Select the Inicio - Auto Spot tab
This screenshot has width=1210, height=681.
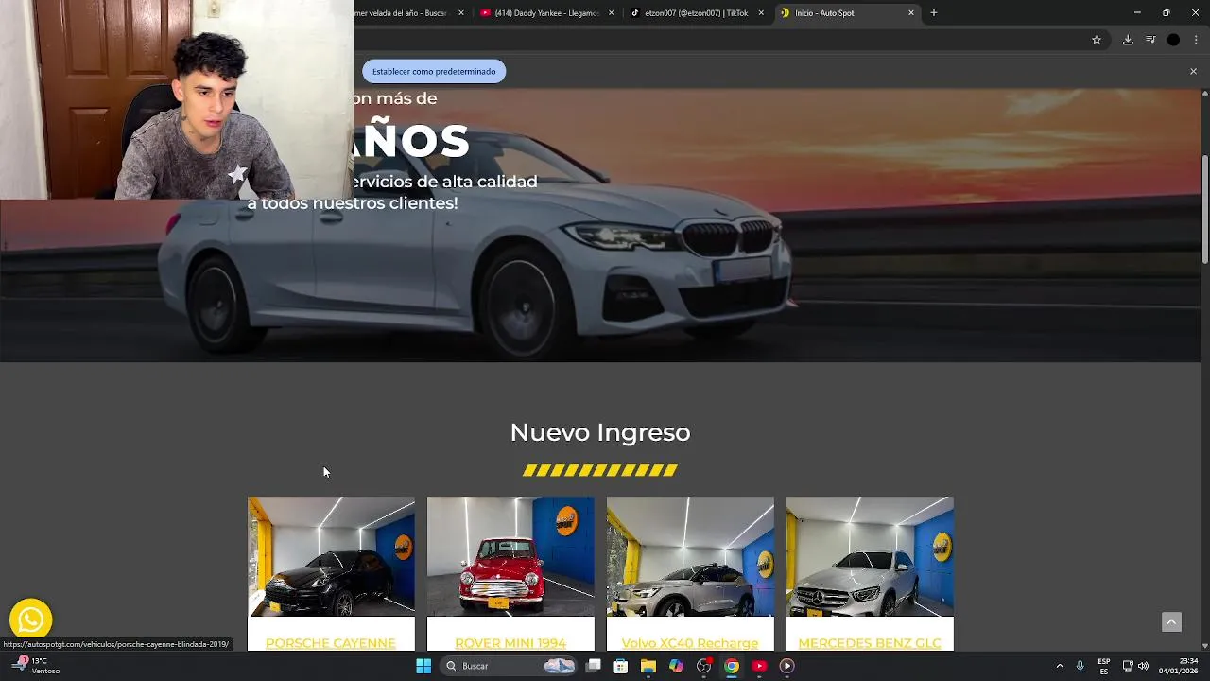pyautogui.click(x=847, y=13)
